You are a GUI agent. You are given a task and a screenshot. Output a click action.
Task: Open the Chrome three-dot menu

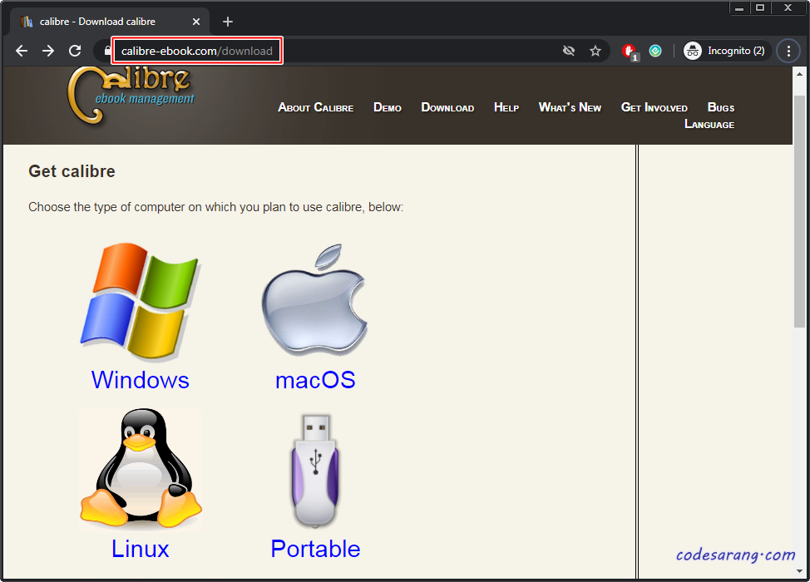pyautogui.click(x=788, y=51)
